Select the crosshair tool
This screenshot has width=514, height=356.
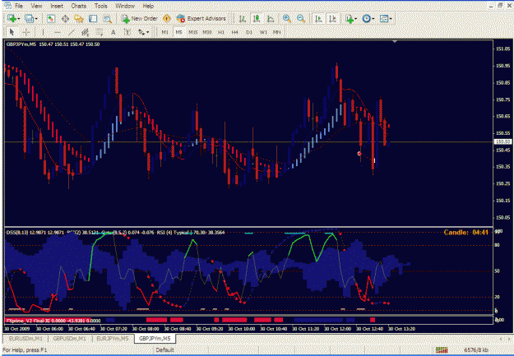click(26, 32)
